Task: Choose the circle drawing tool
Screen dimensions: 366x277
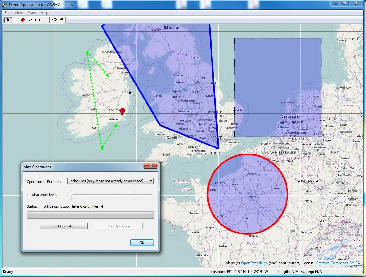Action: click(x=45, y=20)
